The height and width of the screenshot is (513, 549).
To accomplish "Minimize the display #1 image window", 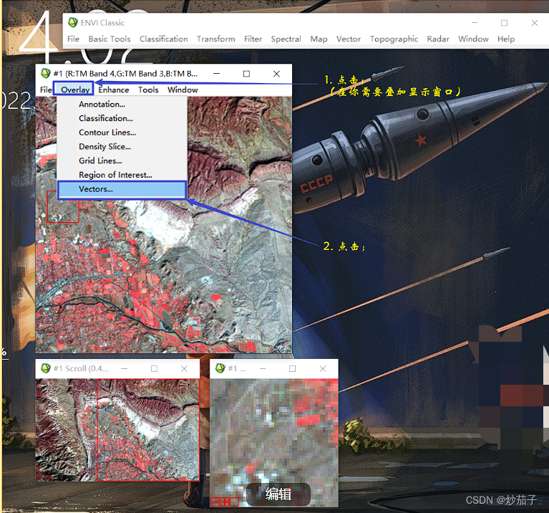I will click(x=216, y=74).
